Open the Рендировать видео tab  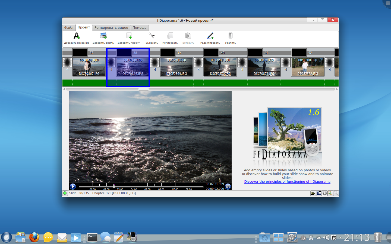click(x=111, y=28)
